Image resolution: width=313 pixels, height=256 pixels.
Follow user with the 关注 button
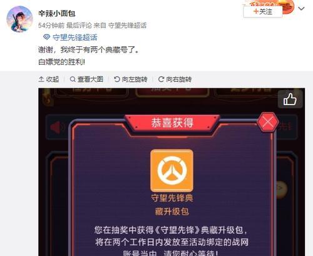pos(263,11)
